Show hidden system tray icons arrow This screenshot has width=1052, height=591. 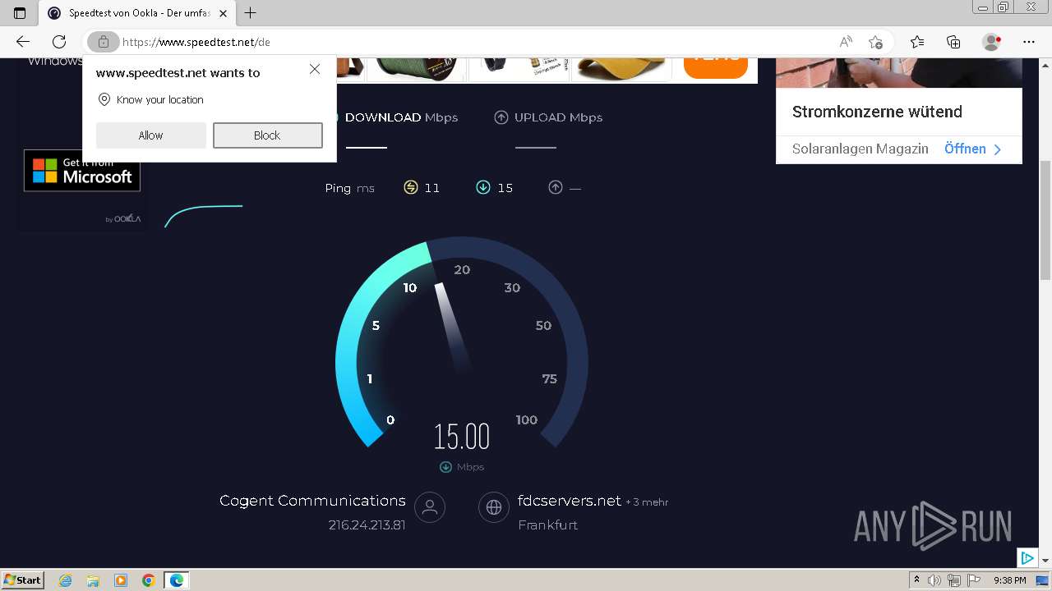pyautogui.click(x=916, y=580)
